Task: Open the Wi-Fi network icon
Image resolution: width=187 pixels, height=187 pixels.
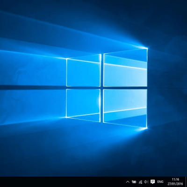Action: pyautogui.click(x=140, y=182)
